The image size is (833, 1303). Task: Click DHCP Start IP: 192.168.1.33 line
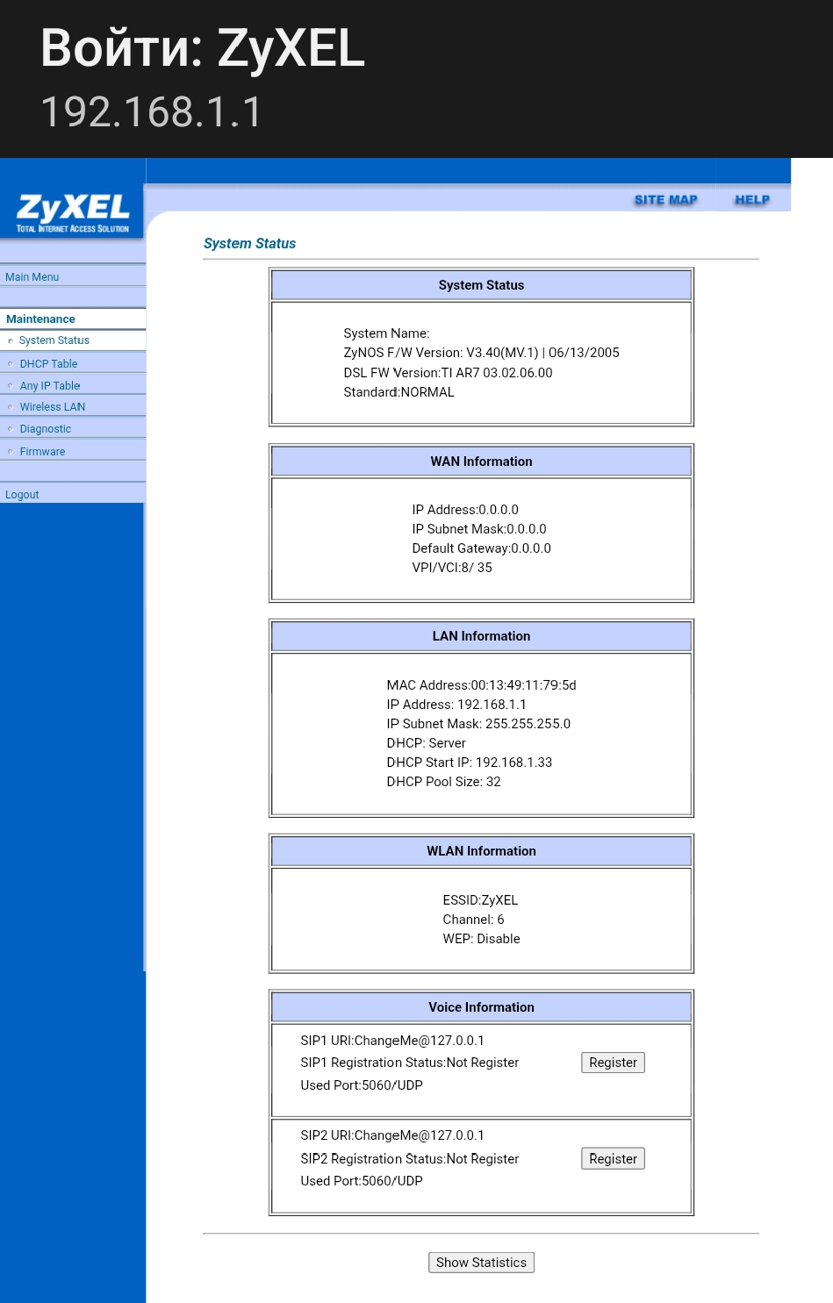click(x=470, y=762)
